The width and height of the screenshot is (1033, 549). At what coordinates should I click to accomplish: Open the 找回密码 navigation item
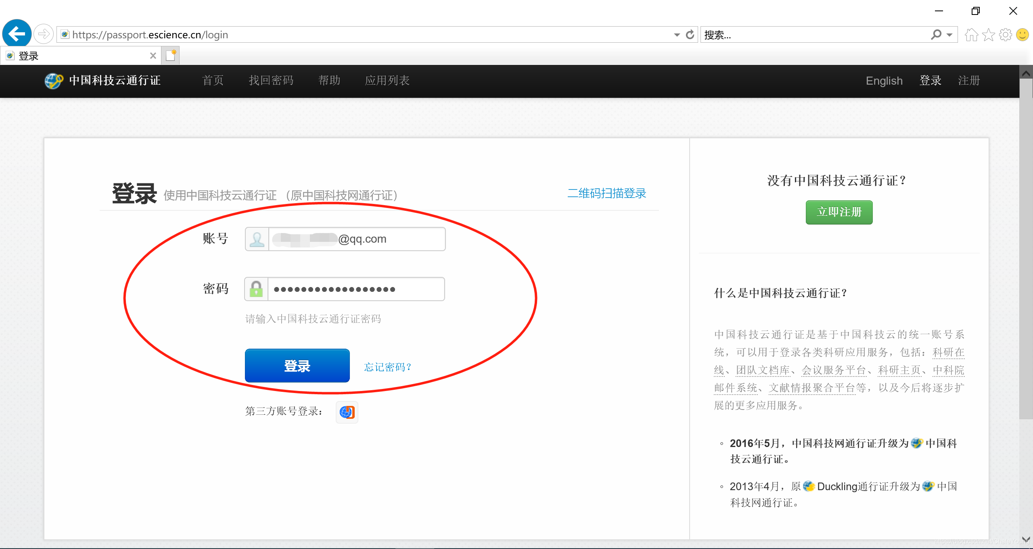(x=271, y=81)
